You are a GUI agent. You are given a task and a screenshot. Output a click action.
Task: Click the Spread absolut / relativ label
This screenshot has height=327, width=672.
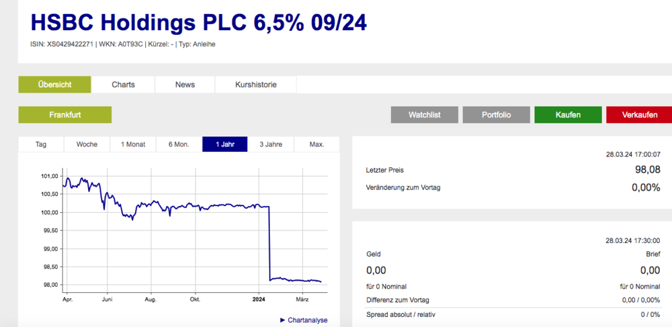401,315
